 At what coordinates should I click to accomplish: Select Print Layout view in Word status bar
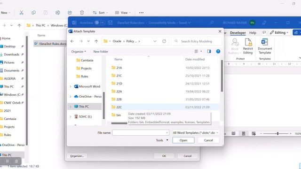point(244,133)
